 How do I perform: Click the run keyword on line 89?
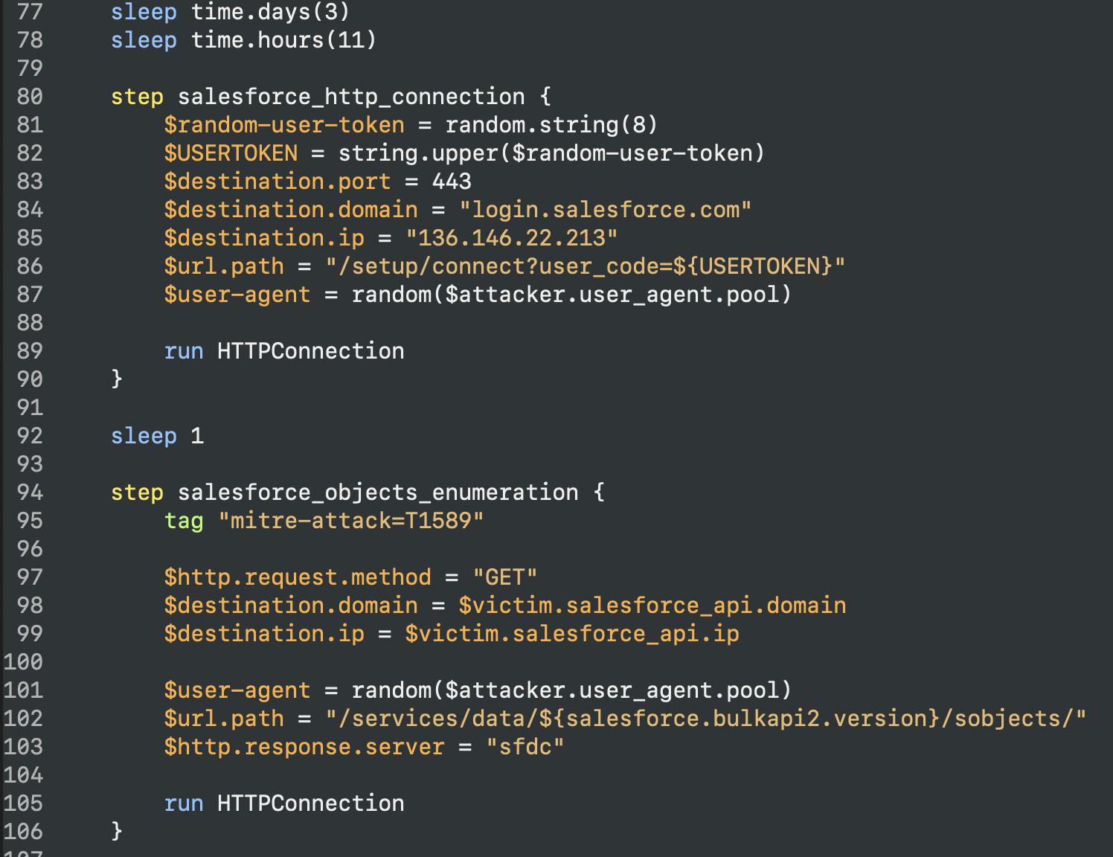click(184, 351)
